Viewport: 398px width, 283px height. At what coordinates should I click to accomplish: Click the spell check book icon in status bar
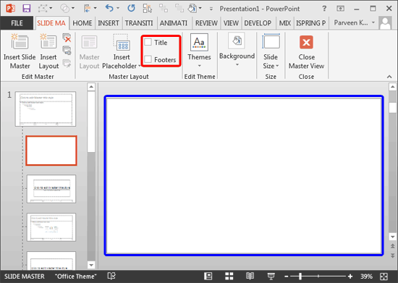tap(111, 276)
